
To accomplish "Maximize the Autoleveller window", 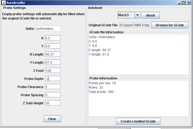I will (184, 2).
